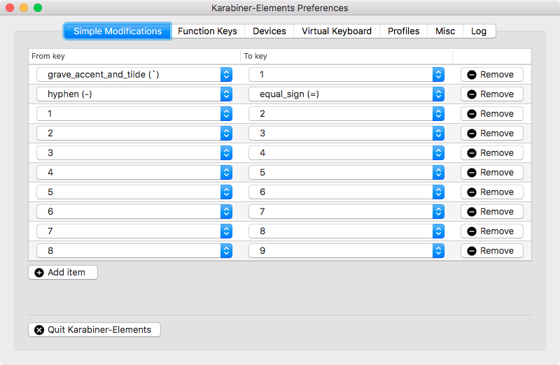Viewport: 560px width, 365px height.
Task: Change the To key dropdown showing 9
Action: (x=346, y=251)
